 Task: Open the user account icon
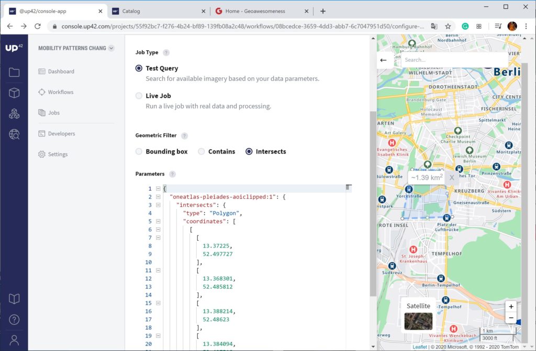pyautogui.click(x=14, y=340)
